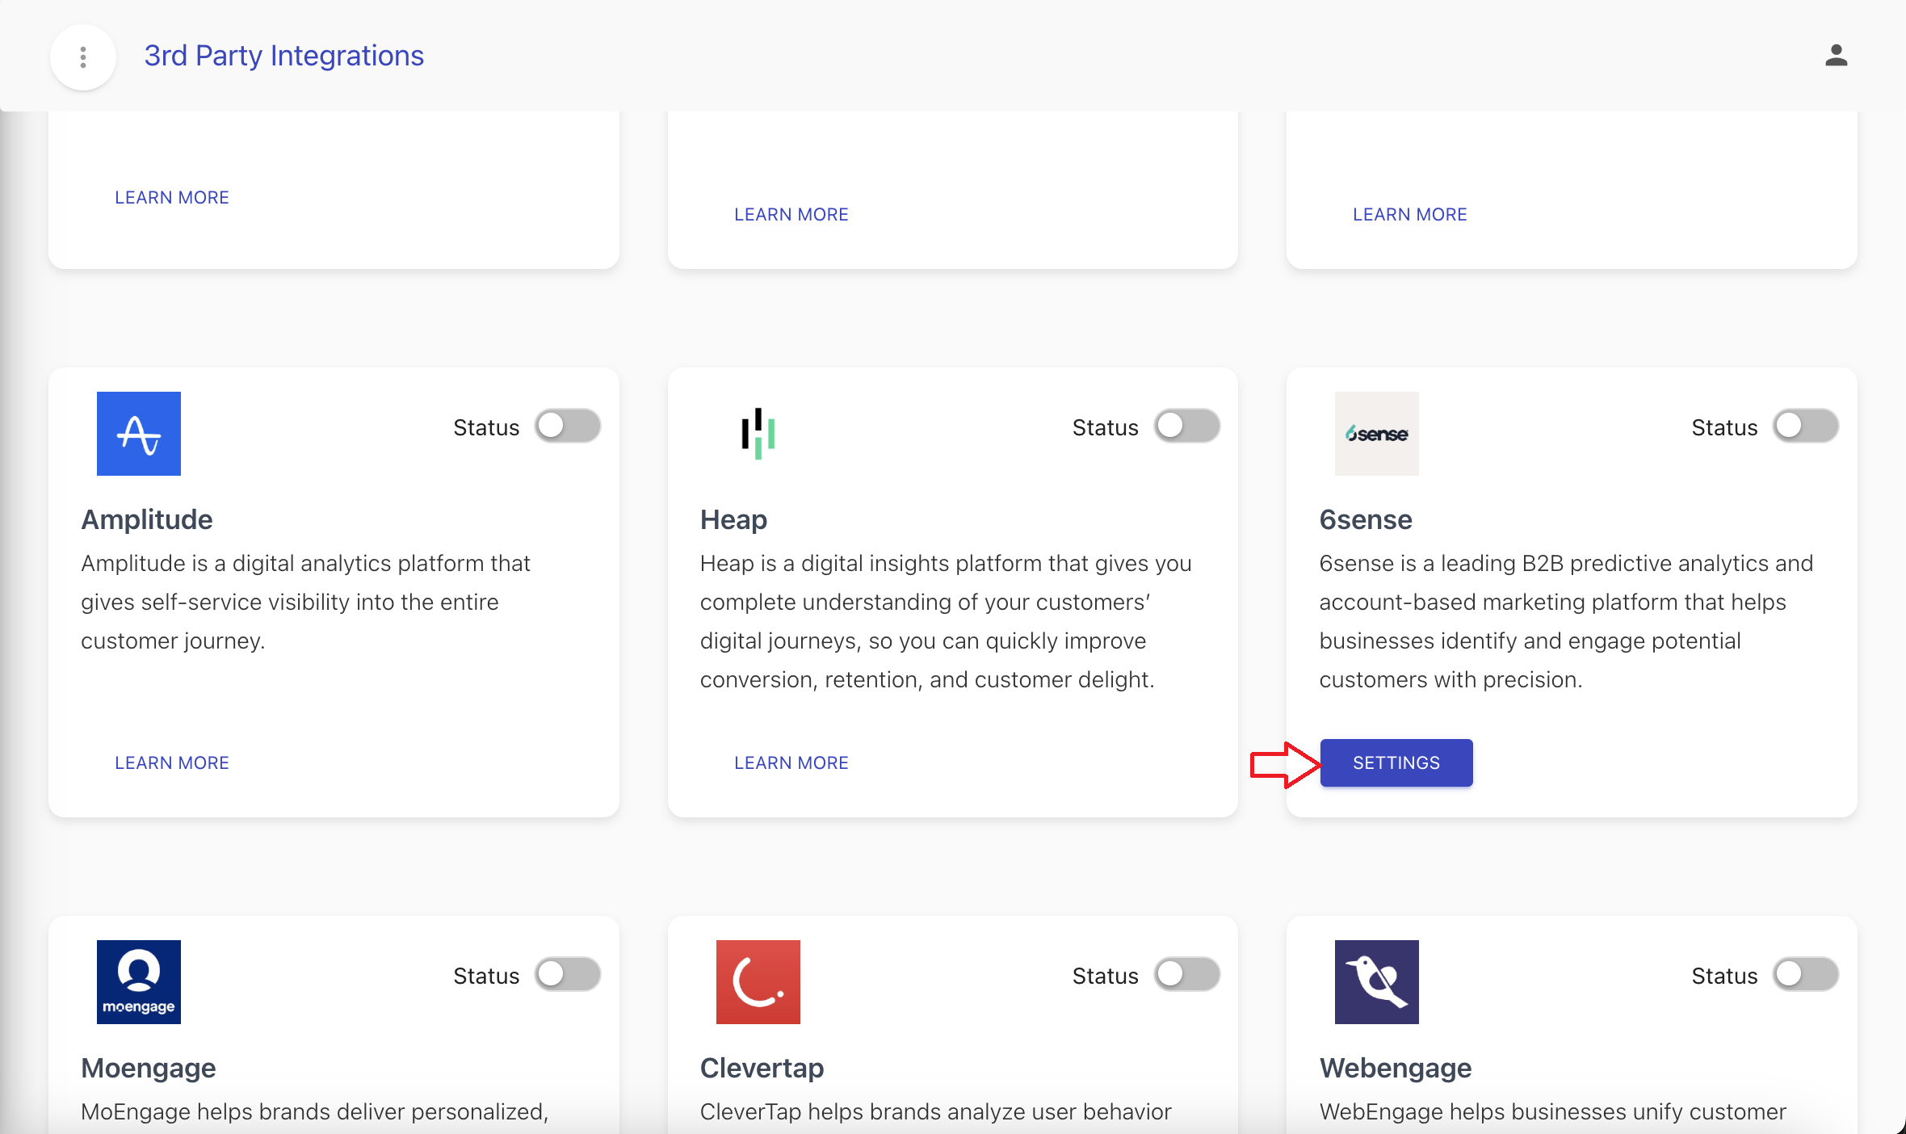
Task: Click 3rd Party Integrations title
Action: 283,56
